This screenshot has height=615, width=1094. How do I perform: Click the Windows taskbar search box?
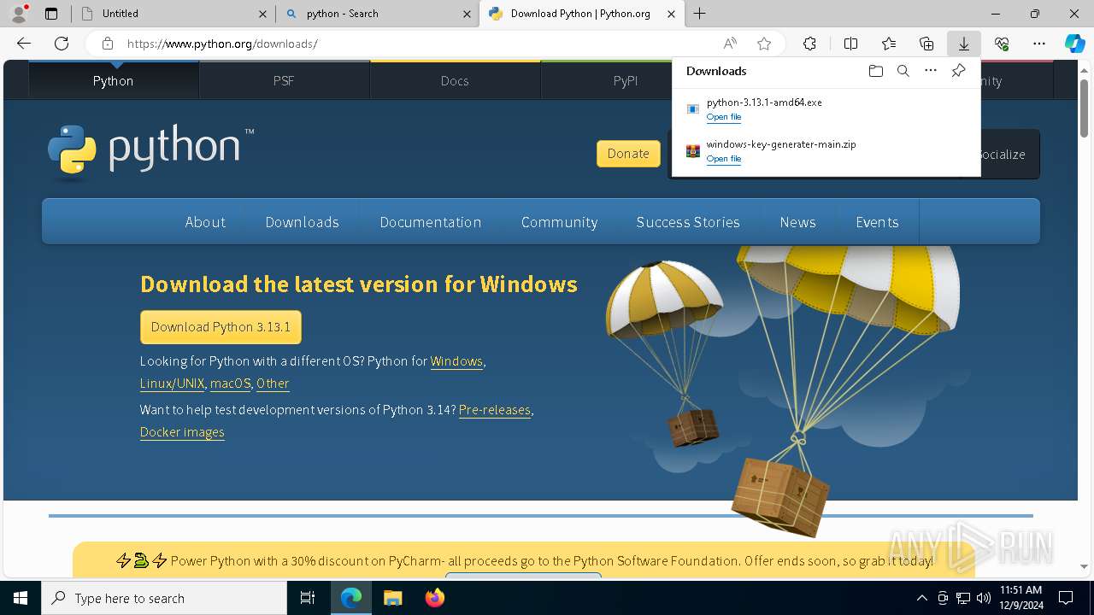164,598
